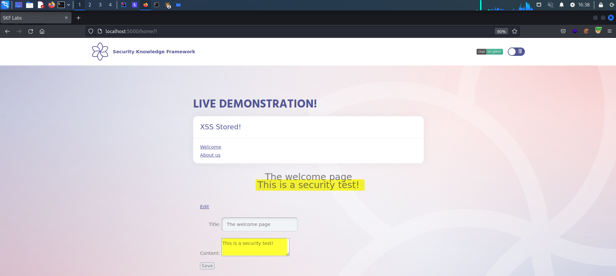Focus the blue folder window in the taskbar

(178, 5)
